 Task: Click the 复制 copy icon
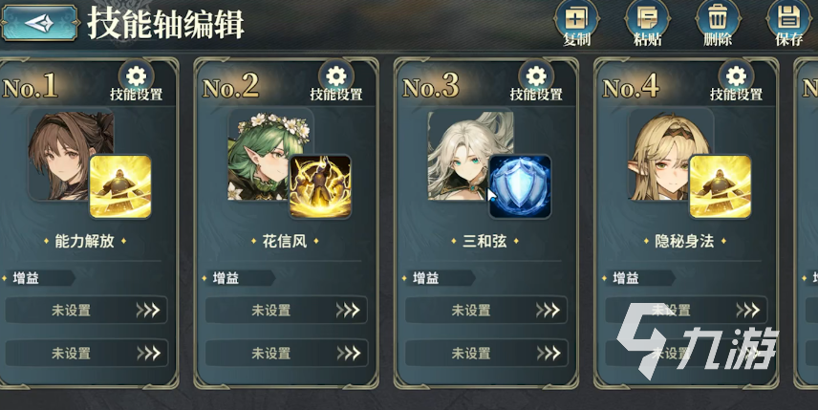click(x=576, y=23)
